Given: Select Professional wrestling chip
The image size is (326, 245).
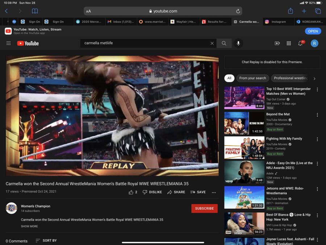Looking at the screenshot, I should pos(290,78).
